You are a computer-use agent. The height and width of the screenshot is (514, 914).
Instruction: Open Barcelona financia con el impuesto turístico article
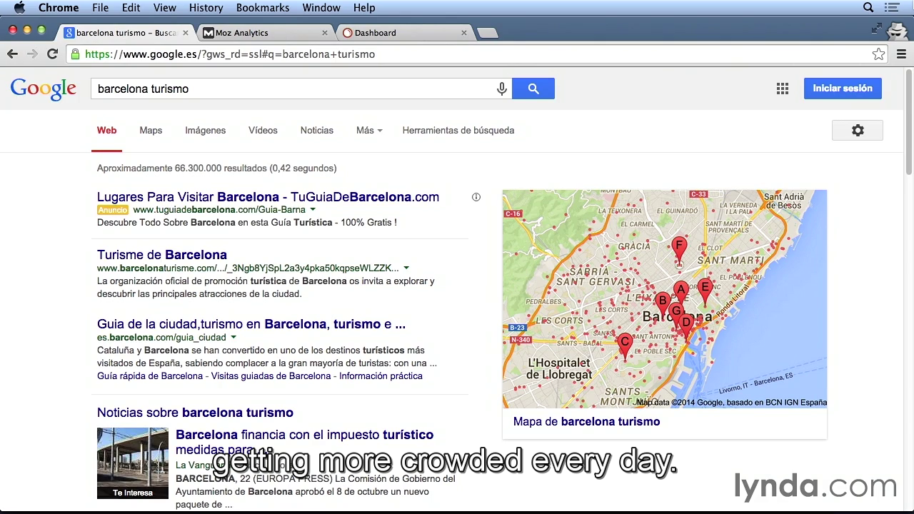tap(304, 442)
